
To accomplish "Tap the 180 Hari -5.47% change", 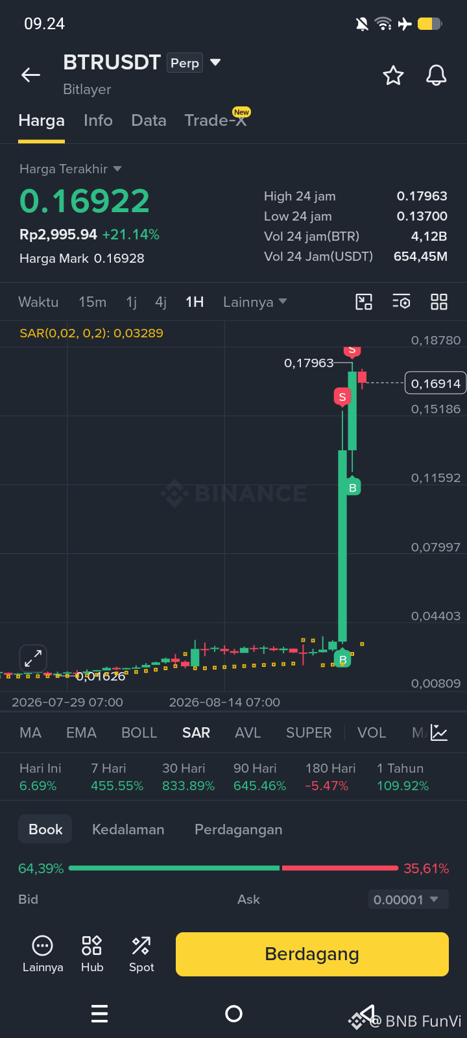I will point(331,777).
